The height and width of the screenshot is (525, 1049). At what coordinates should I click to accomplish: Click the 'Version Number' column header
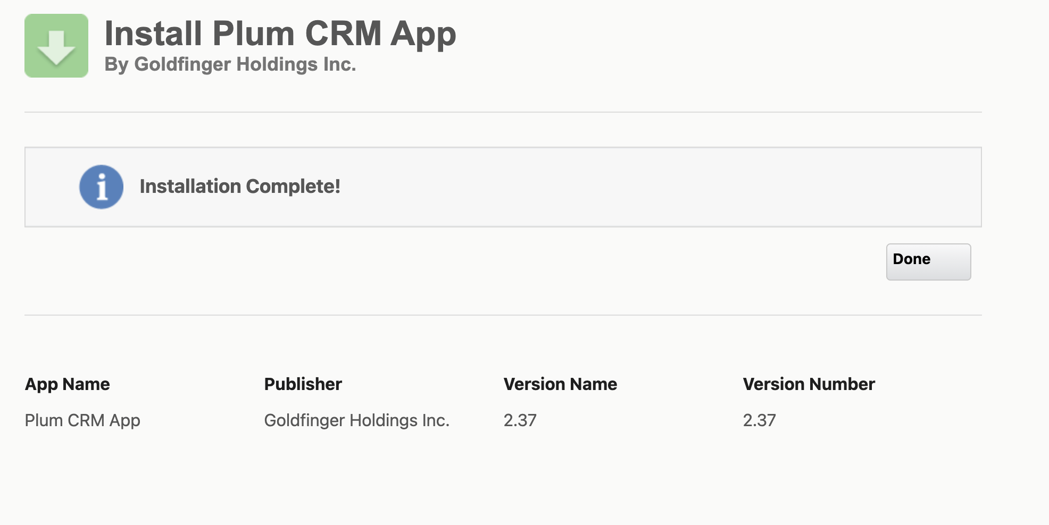809,384
